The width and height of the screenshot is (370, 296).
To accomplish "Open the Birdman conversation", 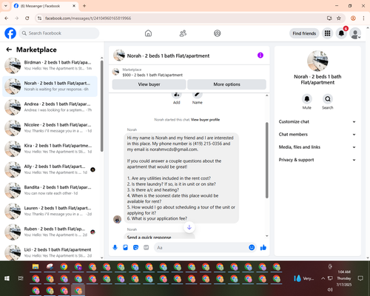I will [50, 65].
